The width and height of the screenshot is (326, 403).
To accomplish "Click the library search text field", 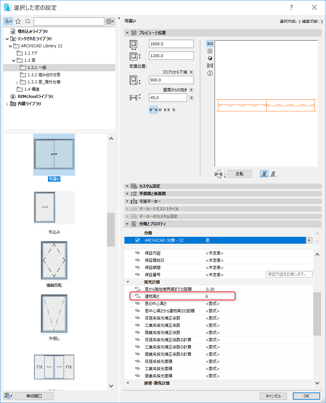I will click(x=69, y=21).
